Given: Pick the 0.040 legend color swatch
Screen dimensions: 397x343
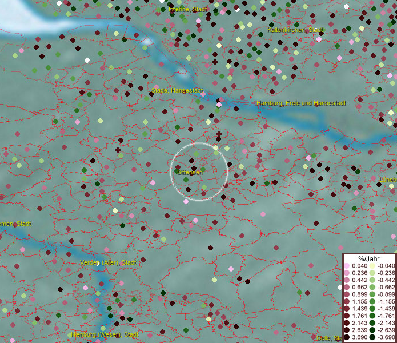Looking at the screenshot, I should tap(347, 266).
